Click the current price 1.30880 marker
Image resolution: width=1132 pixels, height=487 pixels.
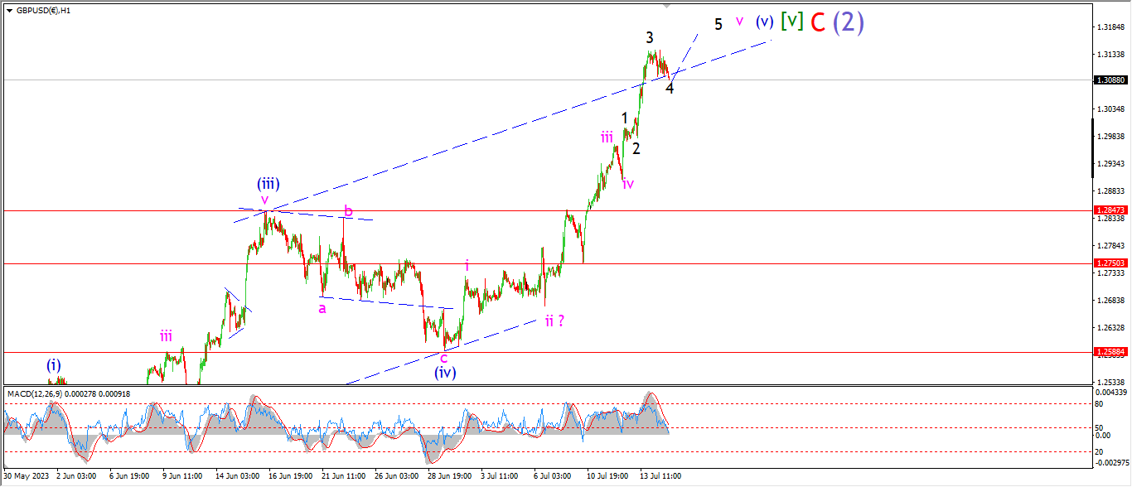(1110, 80)
